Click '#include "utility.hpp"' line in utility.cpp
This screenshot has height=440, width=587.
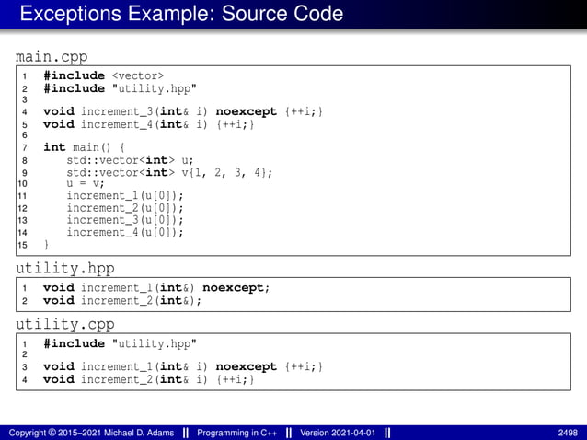(x=120, y=343)
